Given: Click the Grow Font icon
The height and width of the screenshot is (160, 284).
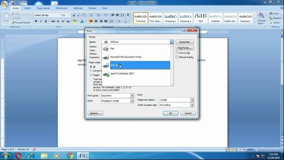Looking at the screenshot, I should [74, 15].
